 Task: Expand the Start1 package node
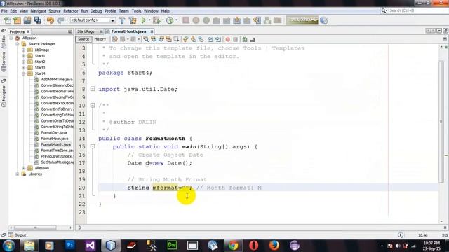pos(23,56)
